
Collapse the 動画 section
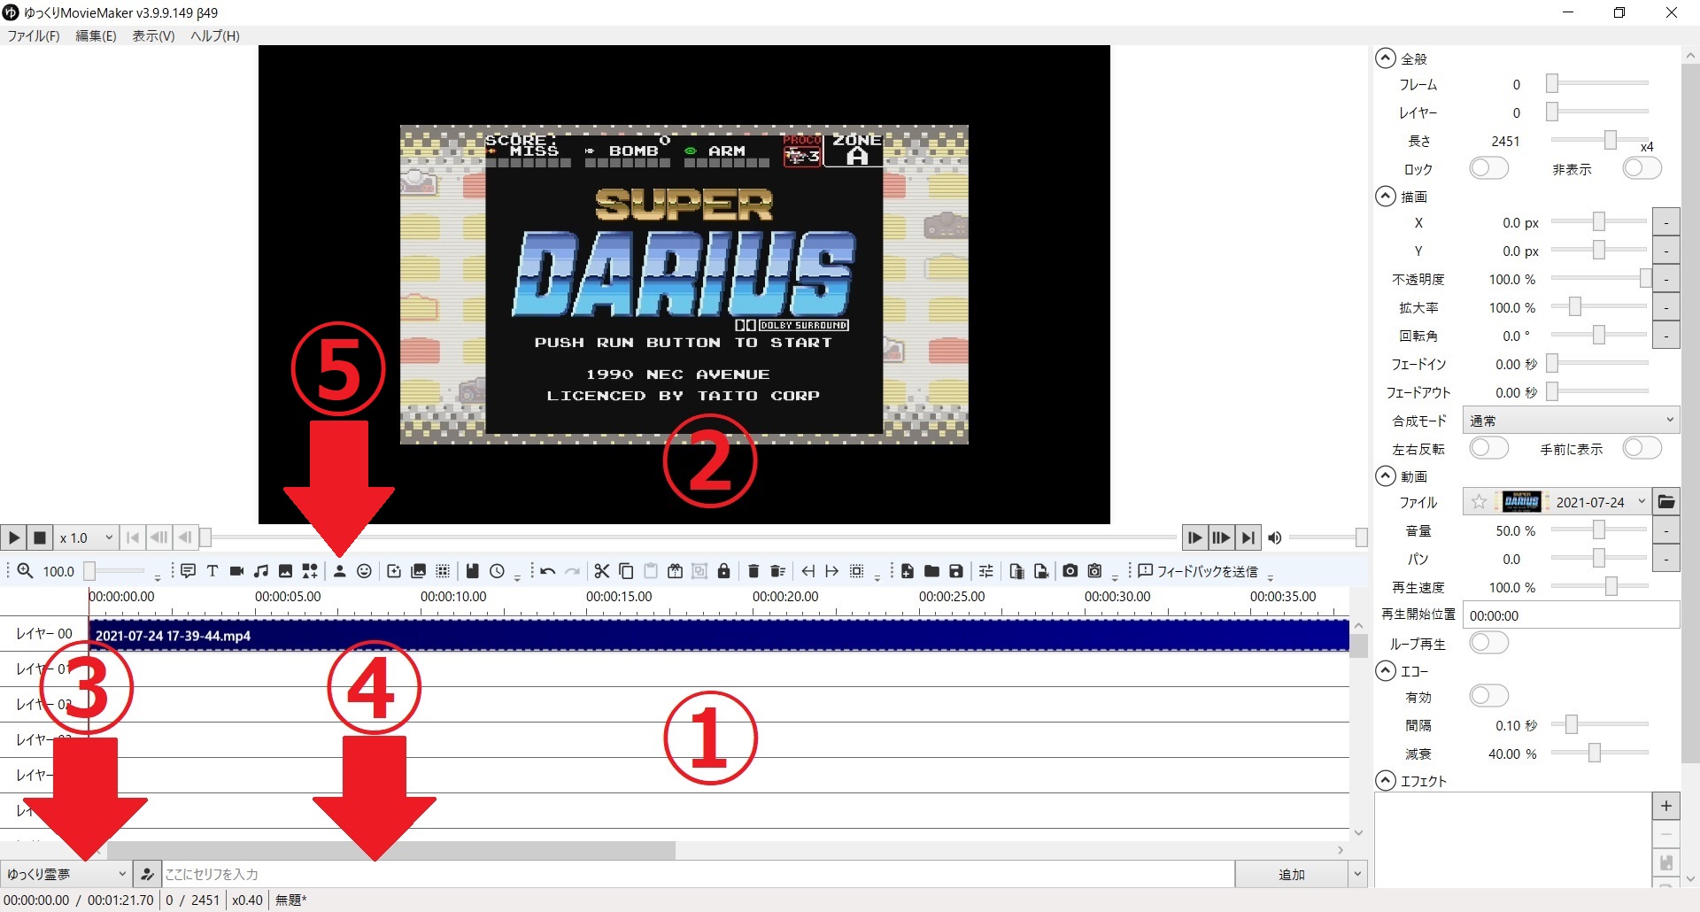click(1386, 475)
